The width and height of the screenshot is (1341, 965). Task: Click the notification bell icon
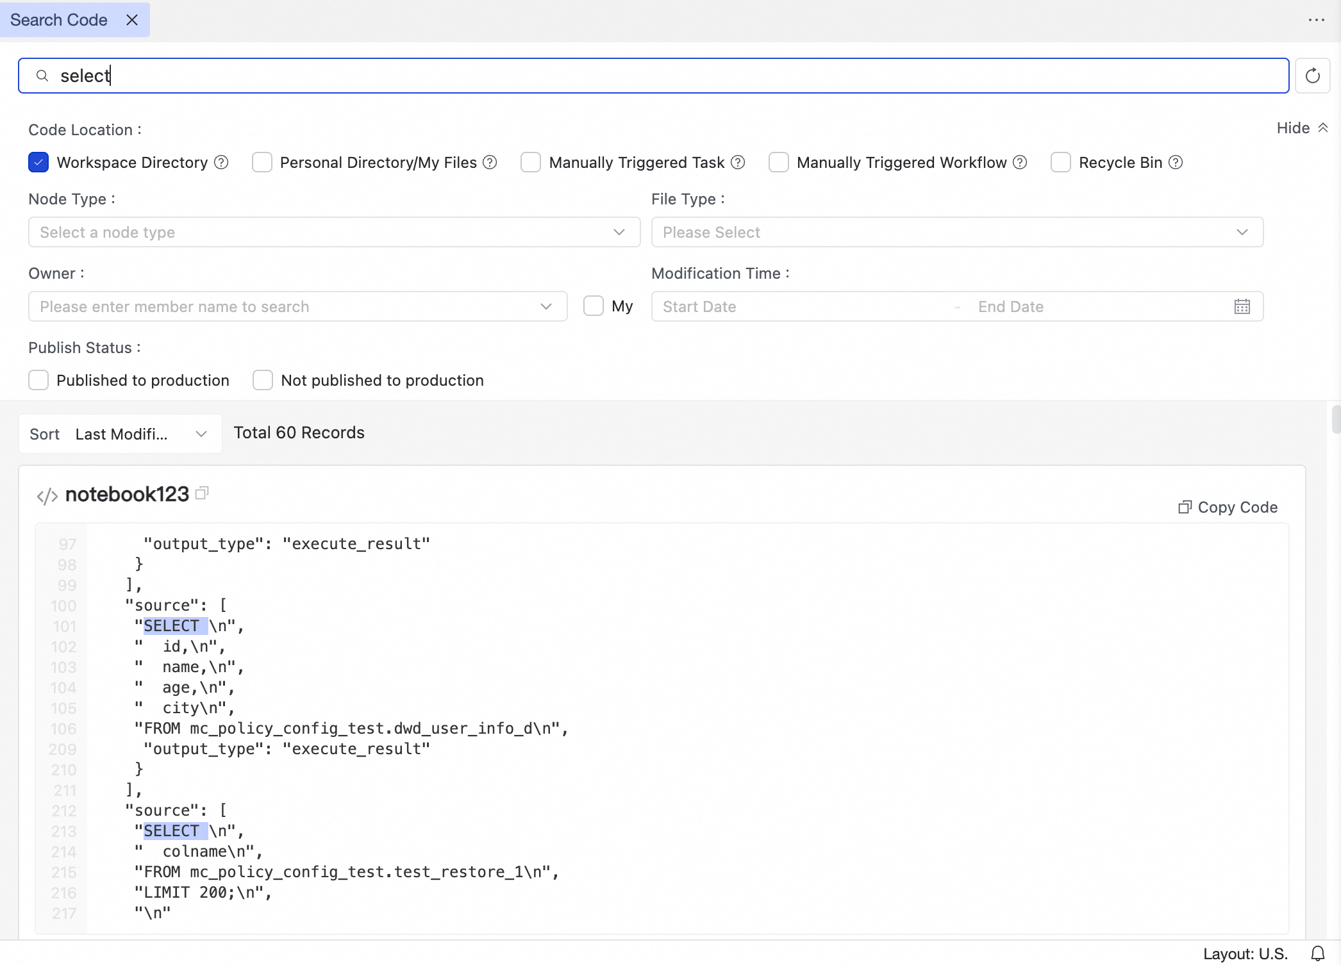(1317, 953)
